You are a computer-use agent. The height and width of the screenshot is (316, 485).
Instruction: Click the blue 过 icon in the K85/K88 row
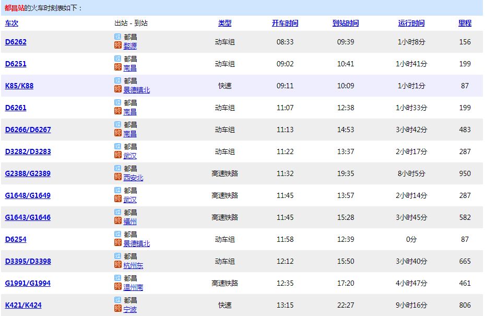click(117, 81)
